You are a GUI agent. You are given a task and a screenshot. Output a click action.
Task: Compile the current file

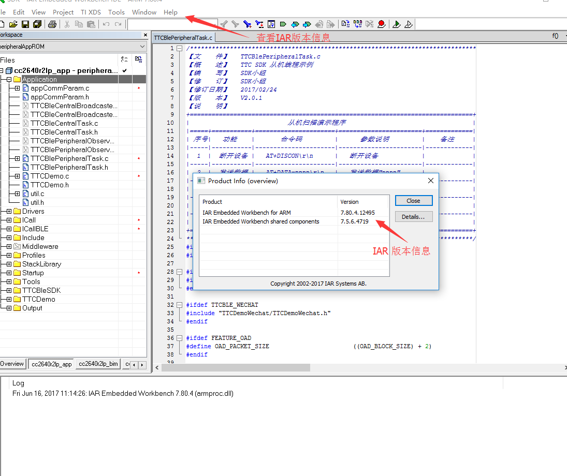[346, 24]
